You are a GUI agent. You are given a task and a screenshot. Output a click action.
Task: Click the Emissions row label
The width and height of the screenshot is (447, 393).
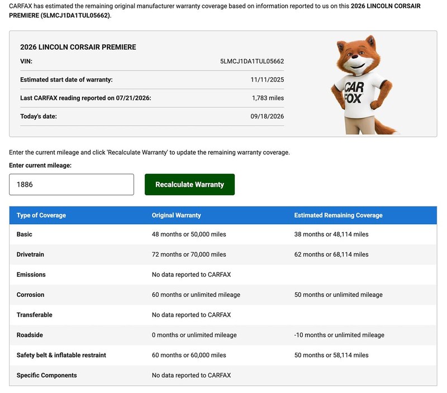point(31,274)
